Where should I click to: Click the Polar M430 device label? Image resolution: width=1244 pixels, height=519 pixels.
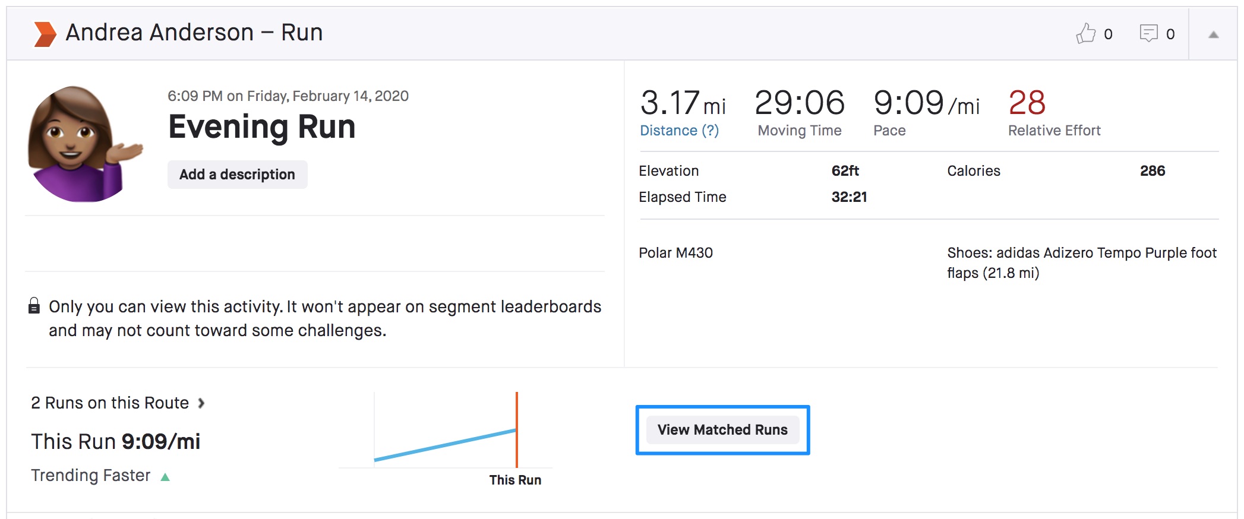675,253
